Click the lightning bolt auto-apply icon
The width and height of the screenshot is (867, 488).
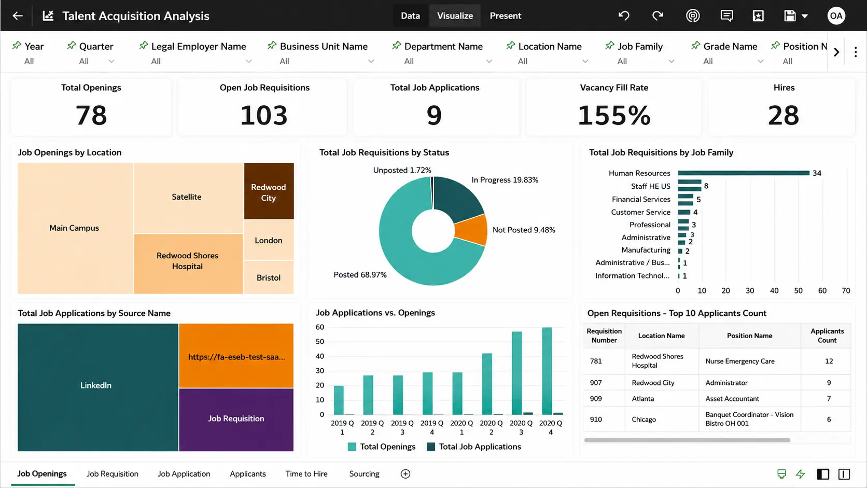pos(801,474)
